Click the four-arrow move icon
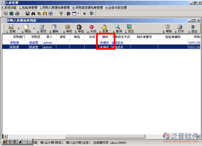202x146 pixels. click(x=50, y=13)
